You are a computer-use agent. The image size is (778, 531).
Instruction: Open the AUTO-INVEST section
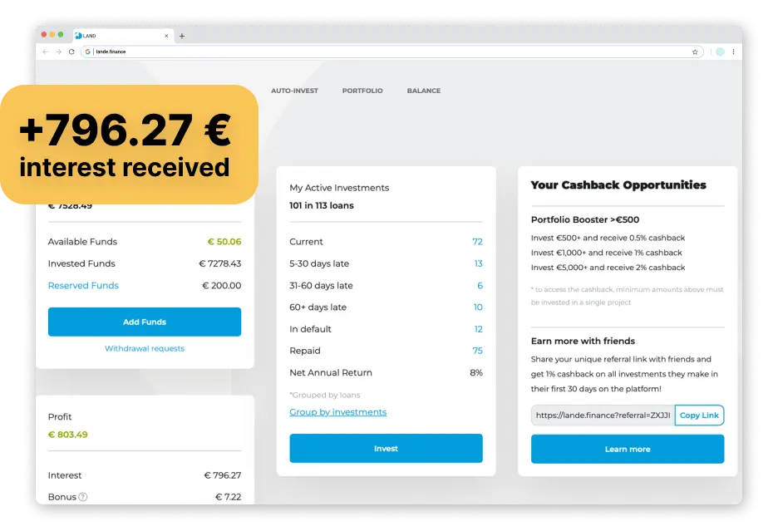(x=294, y=91)
